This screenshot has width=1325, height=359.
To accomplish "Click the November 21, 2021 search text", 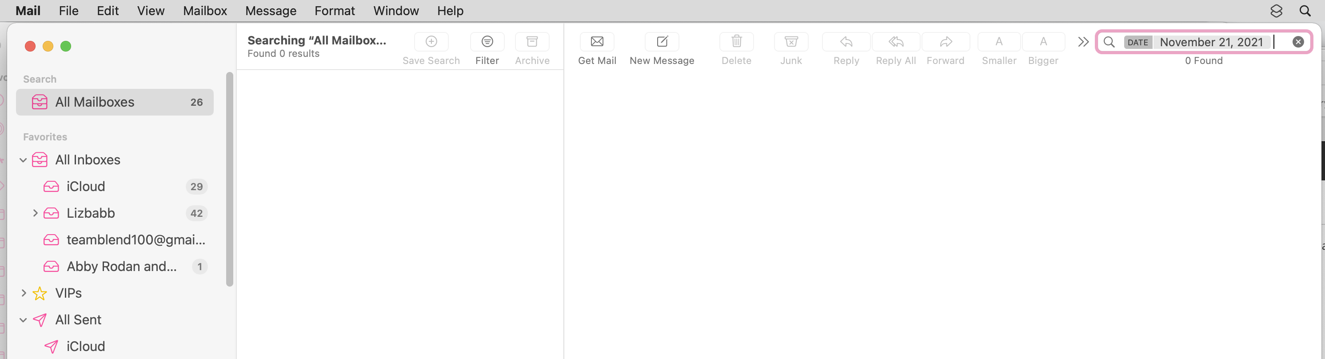I will (x=1211, y=42).
